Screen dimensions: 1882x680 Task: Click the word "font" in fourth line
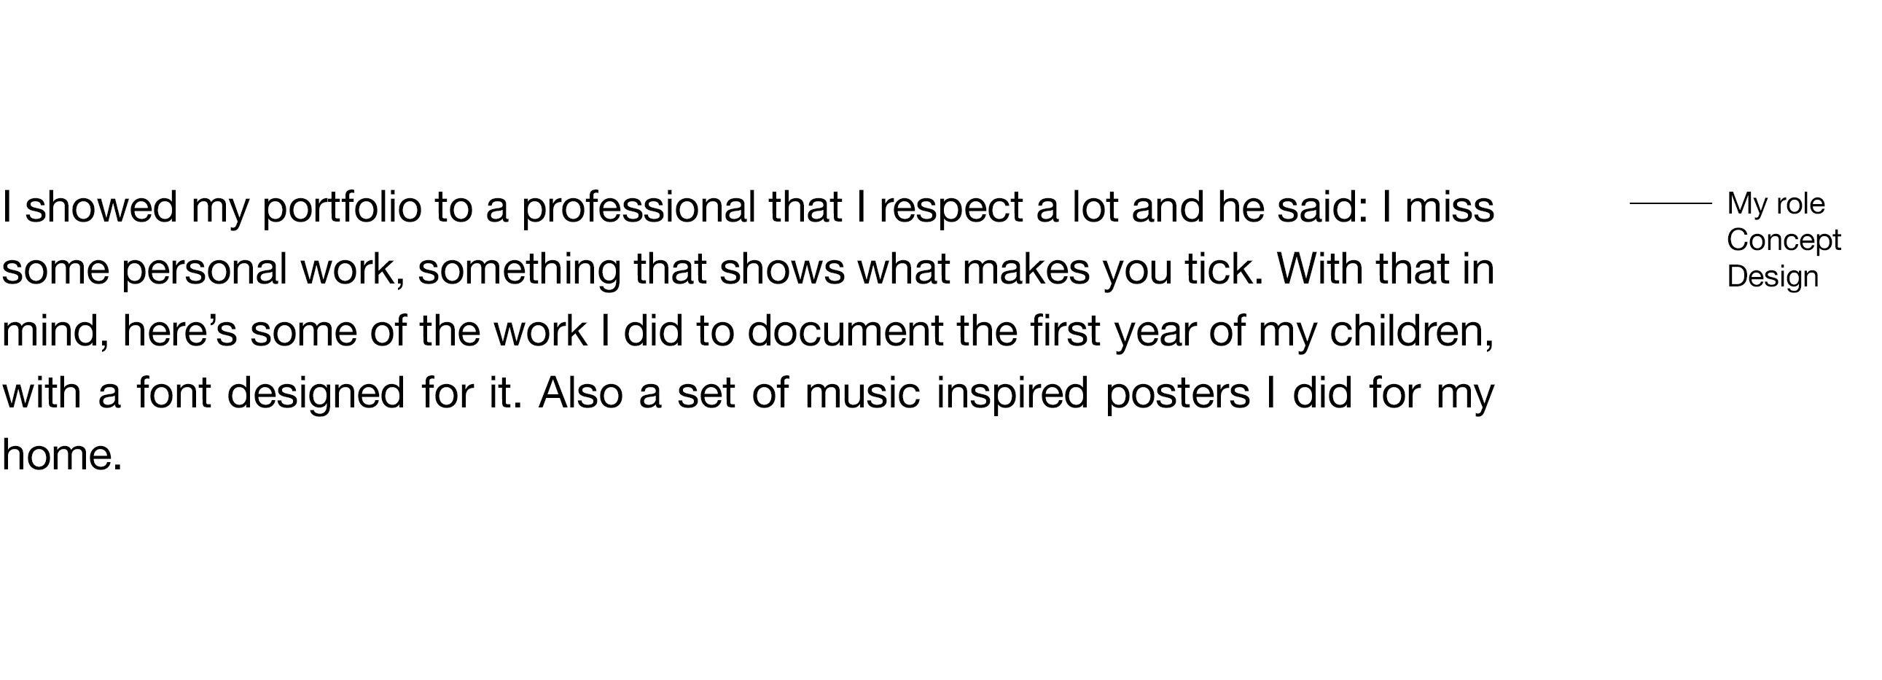pyautogui.click(x=174, y=393)
